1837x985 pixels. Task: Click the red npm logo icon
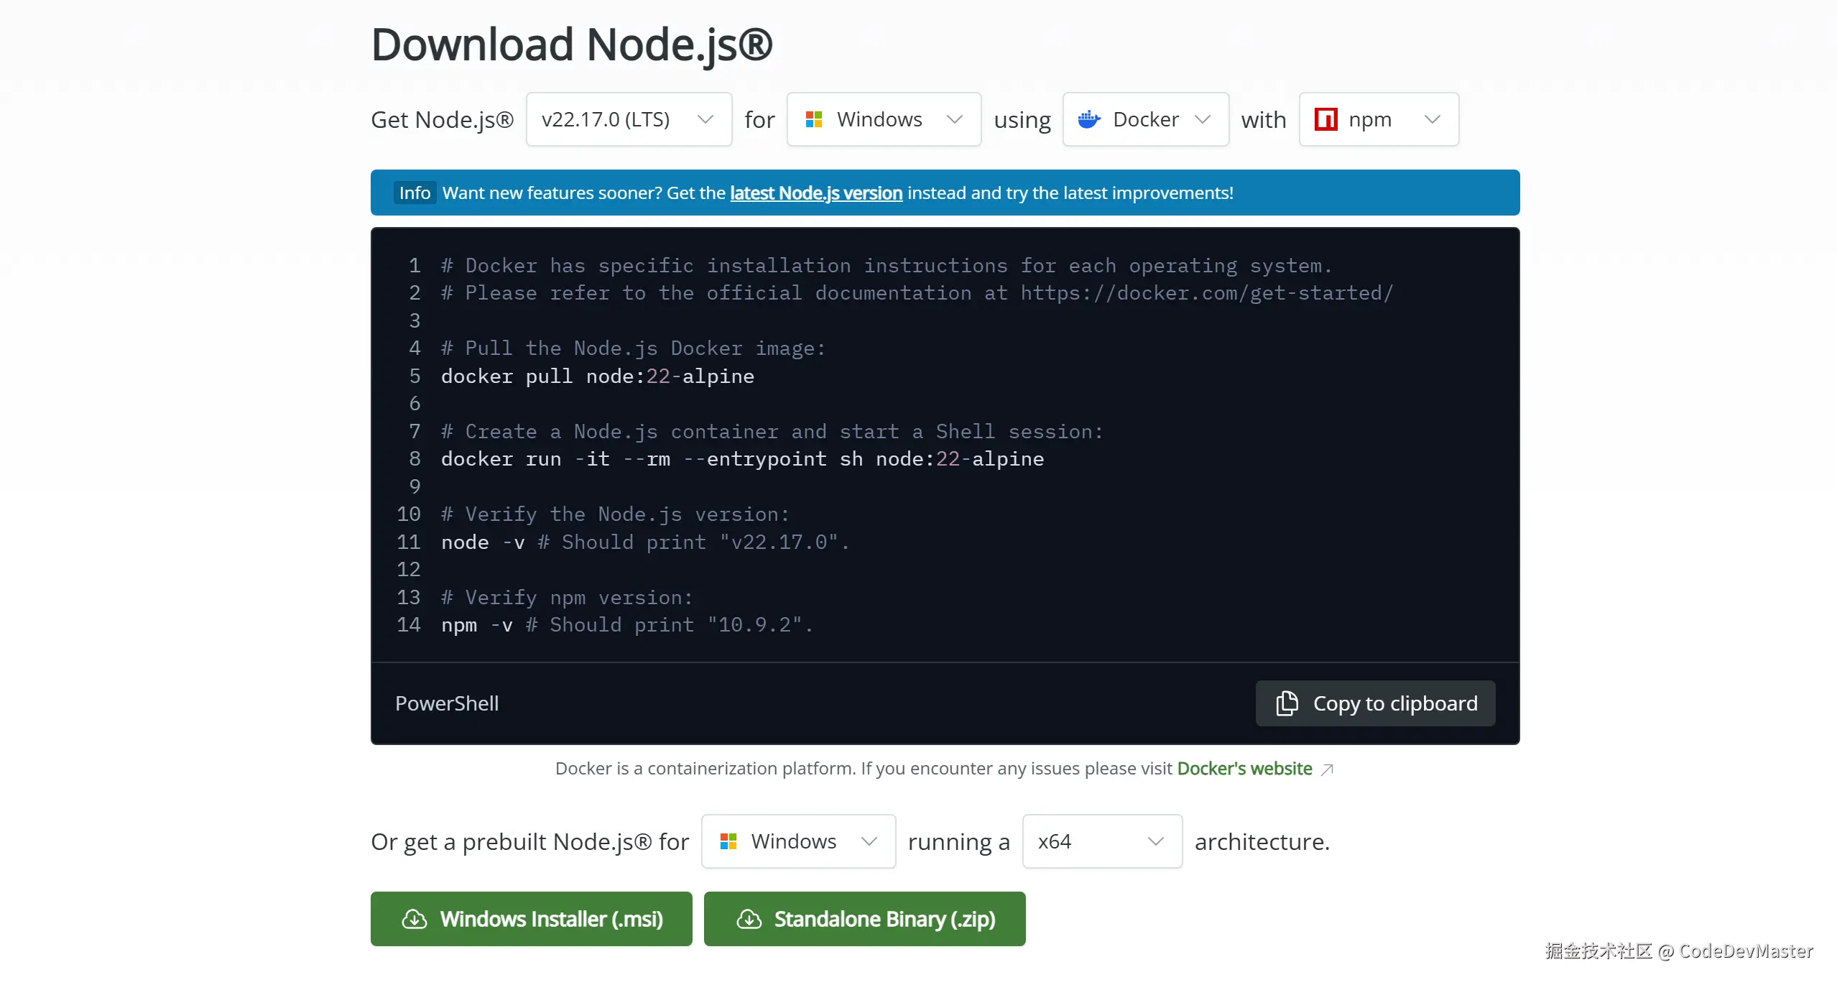[1325, 119]
